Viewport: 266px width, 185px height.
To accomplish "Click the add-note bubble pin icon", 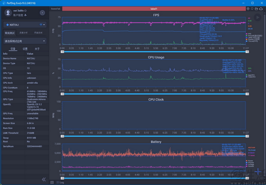I will [252, 9].
